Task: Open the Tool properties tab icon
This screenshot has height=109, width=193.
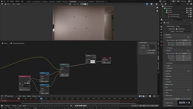Action: tap(161, 23)
